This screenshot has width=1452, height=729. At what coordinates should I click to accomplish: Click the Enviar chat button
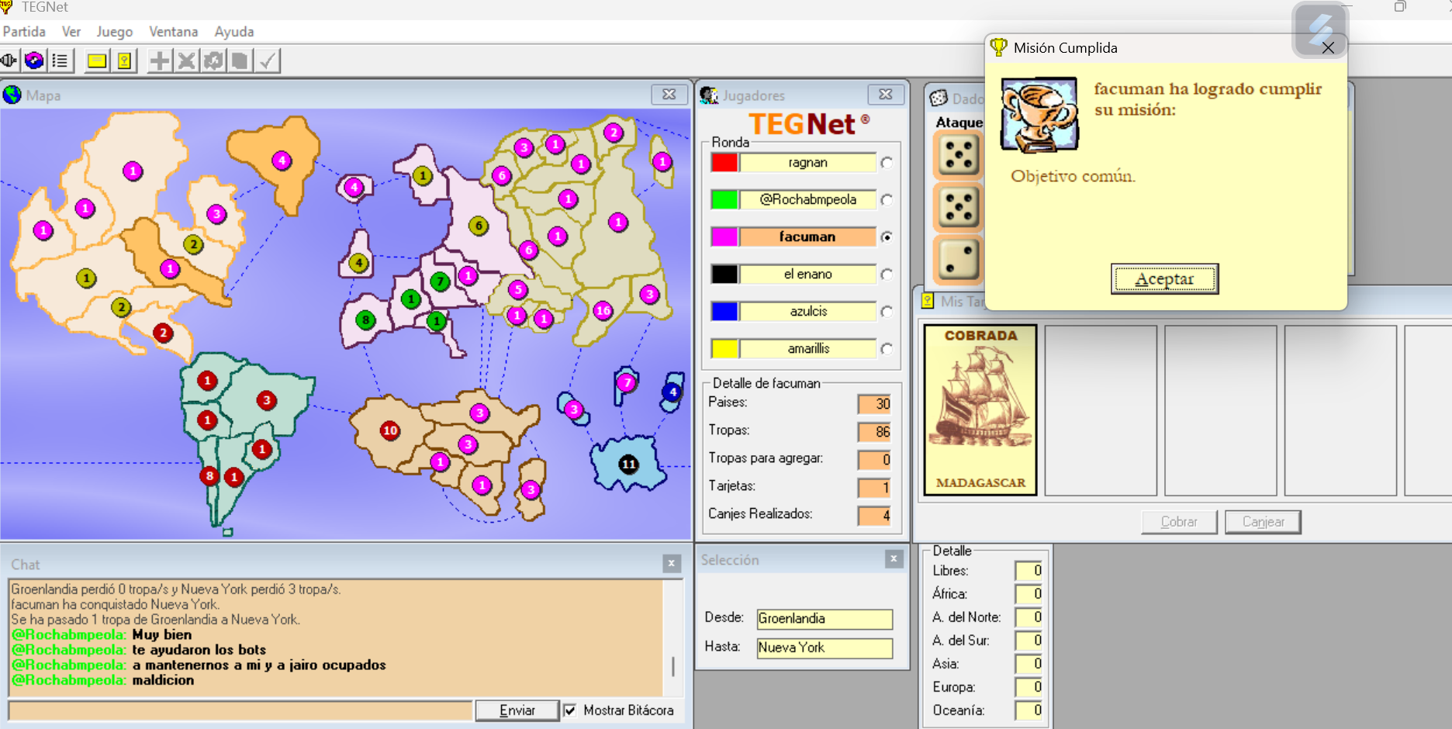[x=517, y=710]
